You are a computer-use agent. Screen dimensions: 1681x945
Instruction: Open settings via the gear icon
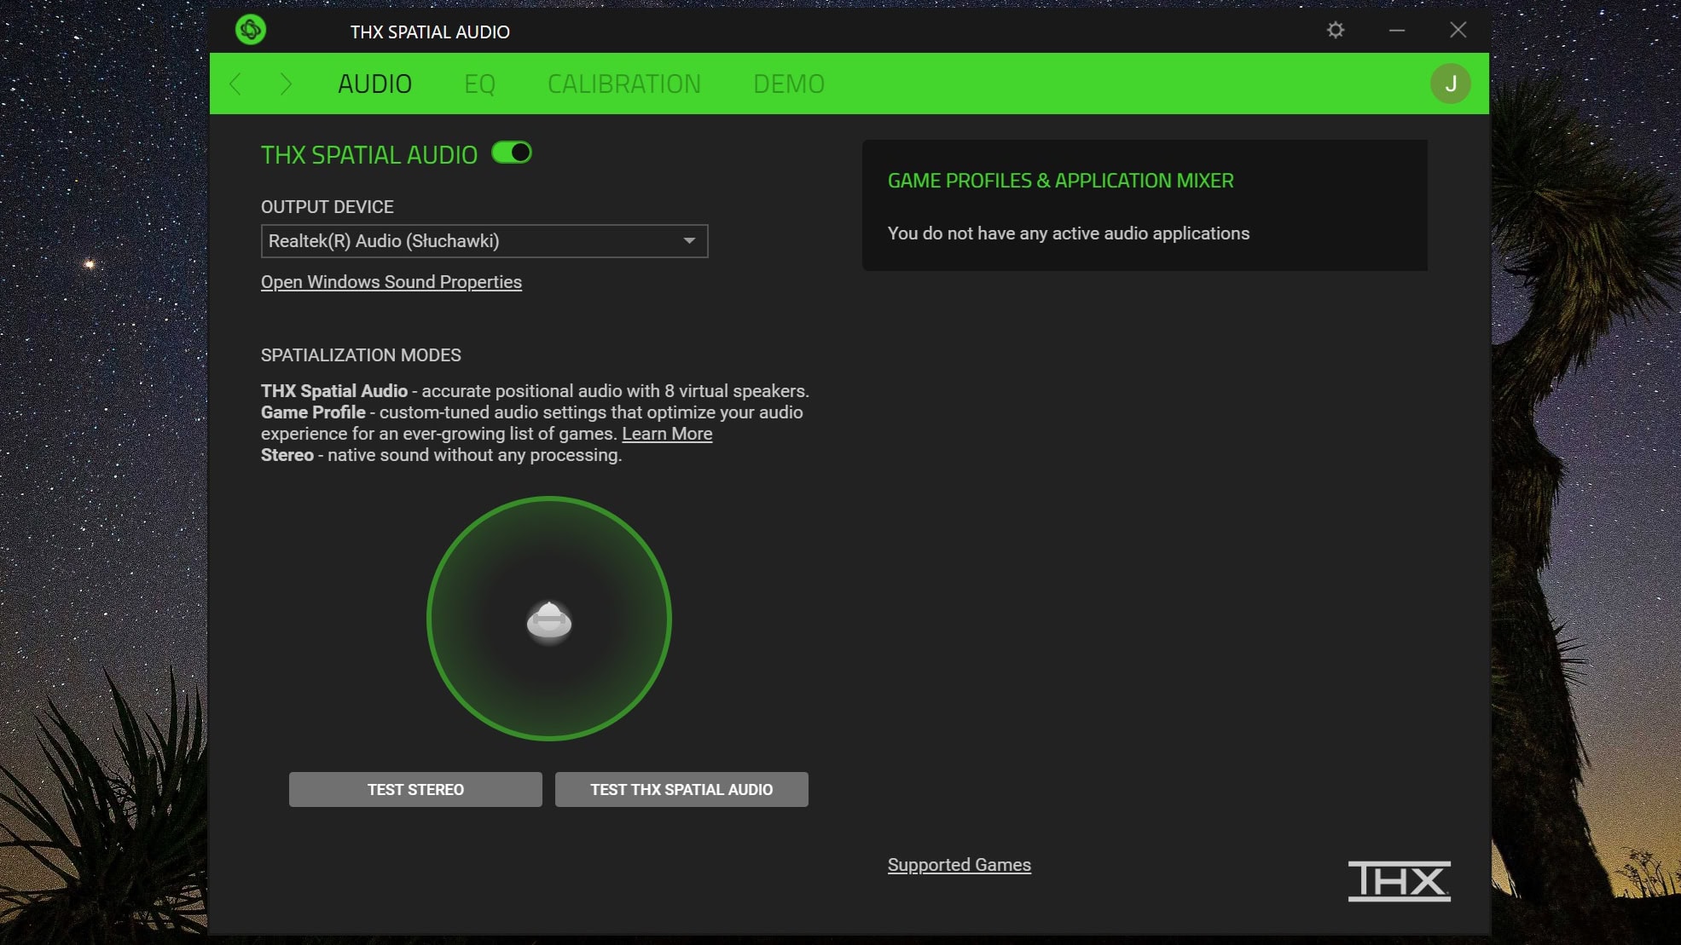1336,31
